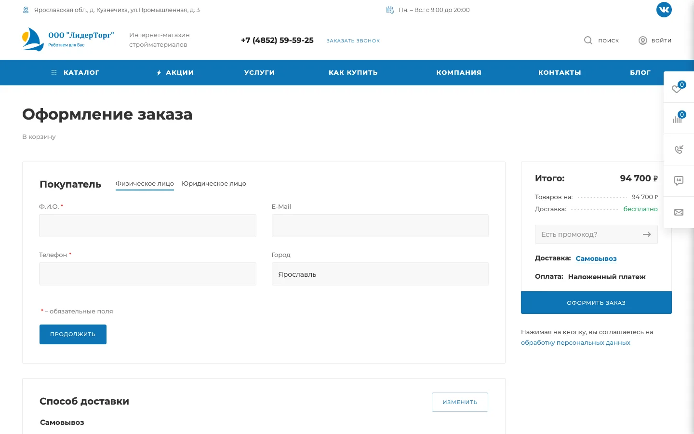Open the КОМПАНИЯ menu

click(459, 72)
